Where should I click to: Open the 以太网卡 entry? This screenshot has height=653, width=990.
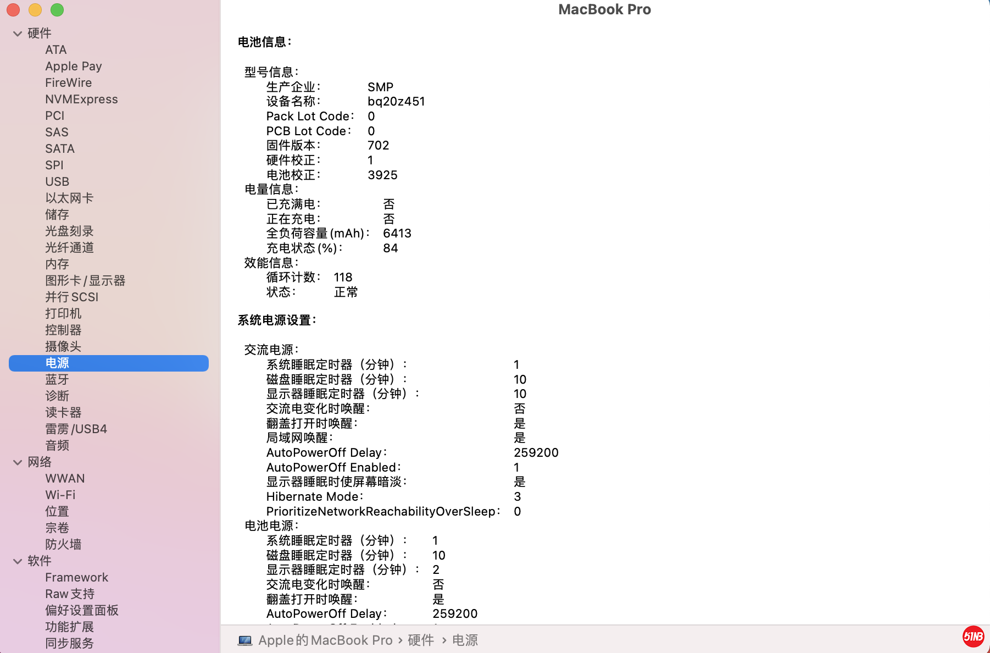(x=69, y=198)
